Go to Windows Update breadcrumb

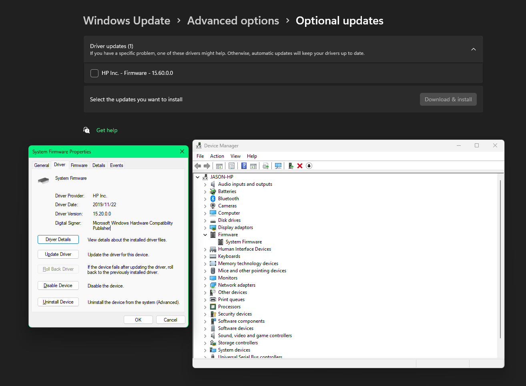click(126, 21)
